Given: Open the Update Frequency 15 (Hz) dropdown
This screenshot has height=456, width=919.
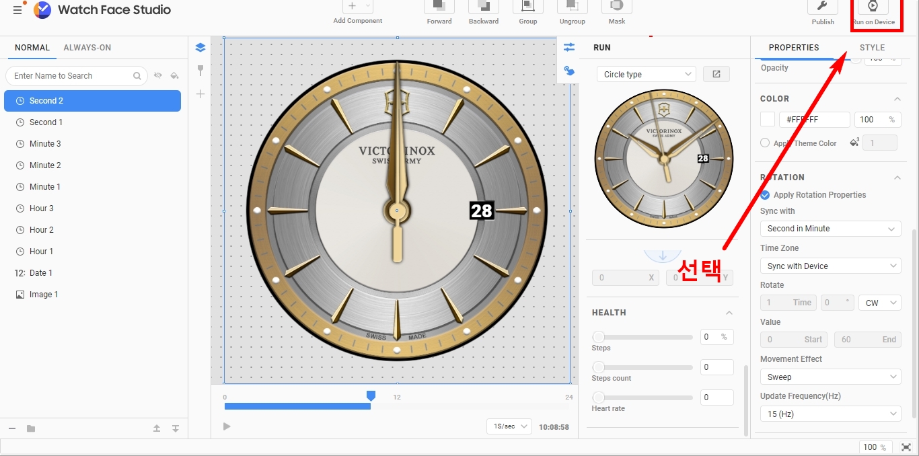Looking at the screenshot, I should (830, 414).
